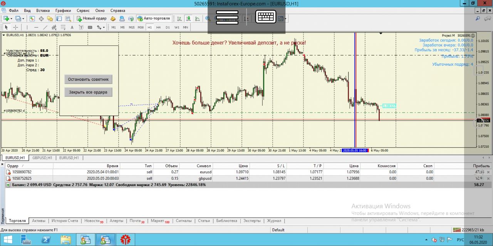Select the horizontal line drawing tool
This screenshot has height=246, width=493.
point(36,27)
